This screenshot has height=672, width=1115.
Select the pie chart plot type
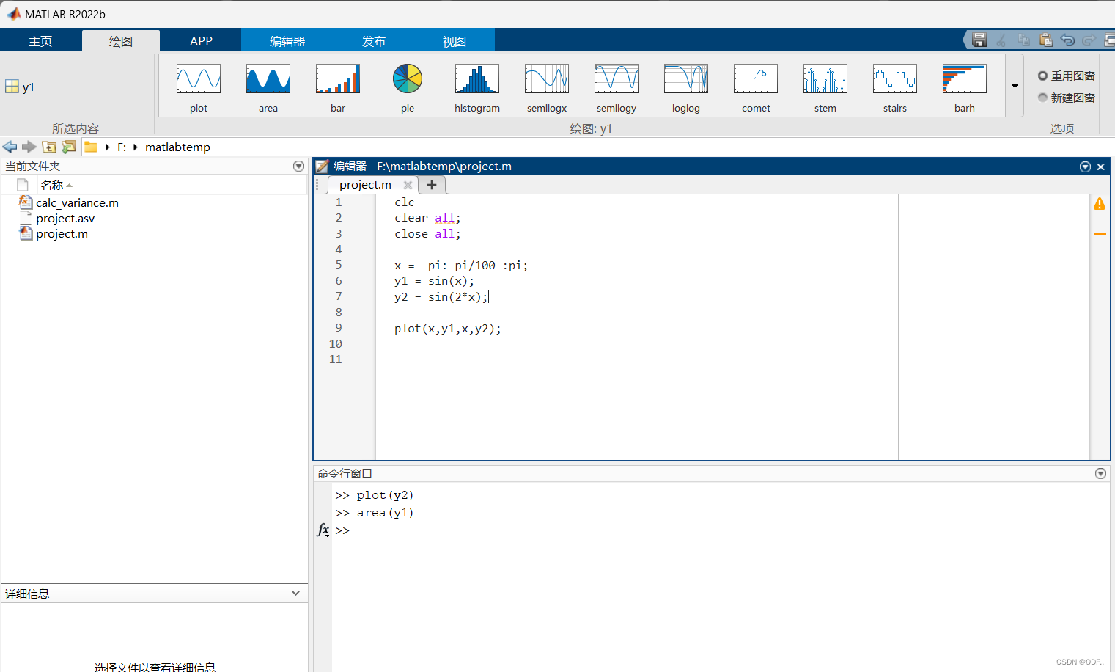pos(407,79)
